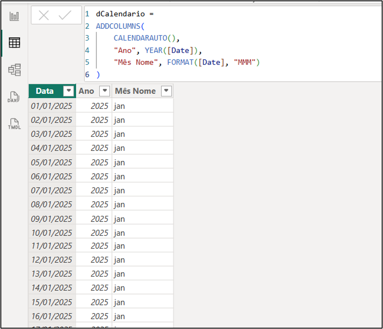
Task: Select the Ano column header
Action: (94, 91)
